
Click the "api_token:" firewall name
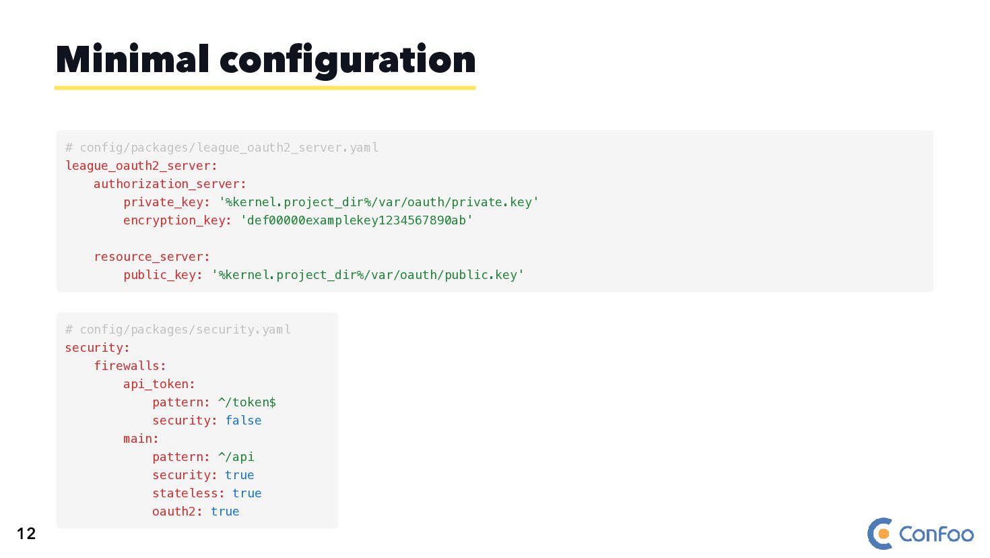coord(159,384)
